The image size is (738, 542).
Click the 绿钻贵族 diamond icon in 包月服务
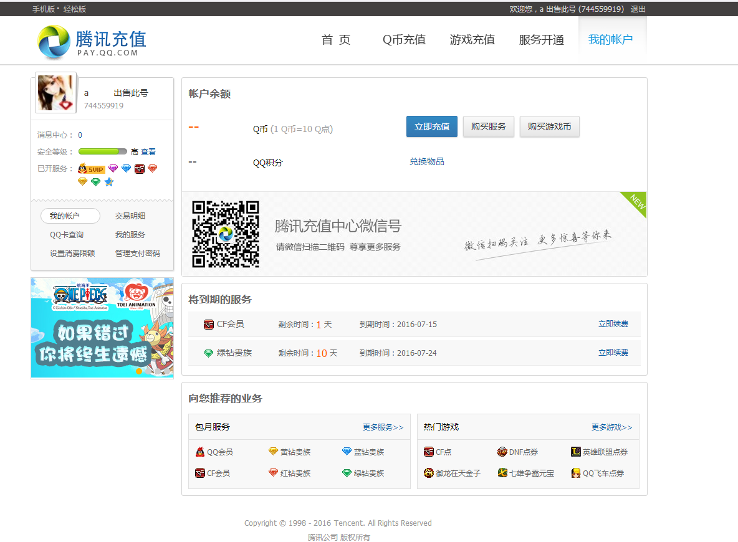click(347, 473)
